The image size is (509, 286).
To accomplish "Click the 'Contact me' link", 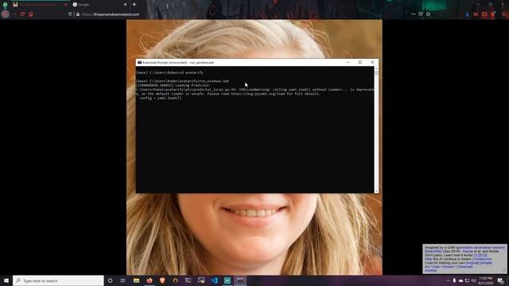I will click(483, 259).
